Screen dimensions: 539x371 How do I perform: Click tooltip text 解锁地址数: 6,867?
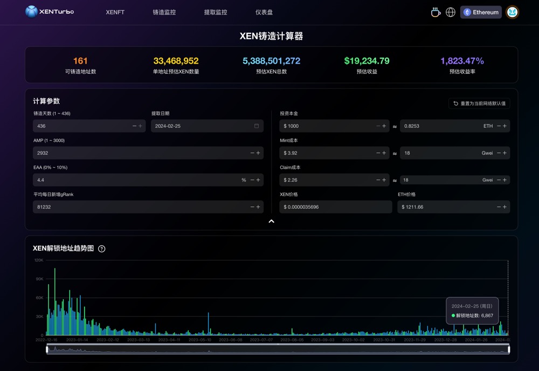[474, 315]
